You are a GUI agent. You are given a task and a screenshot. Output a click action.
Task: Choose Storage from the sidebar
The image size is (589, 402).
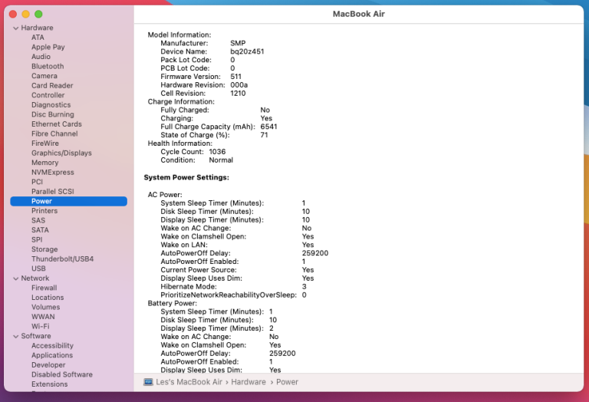(x=44, y=249)
